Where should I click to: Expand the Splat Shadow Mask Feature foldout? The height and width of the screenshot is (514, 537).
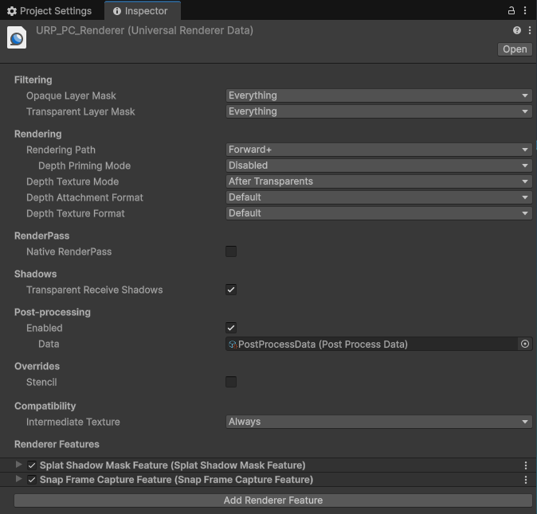tap(18, 465)
